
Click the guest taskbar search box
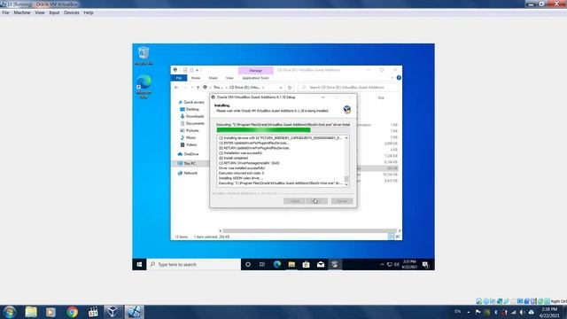[x=194, y=264]
